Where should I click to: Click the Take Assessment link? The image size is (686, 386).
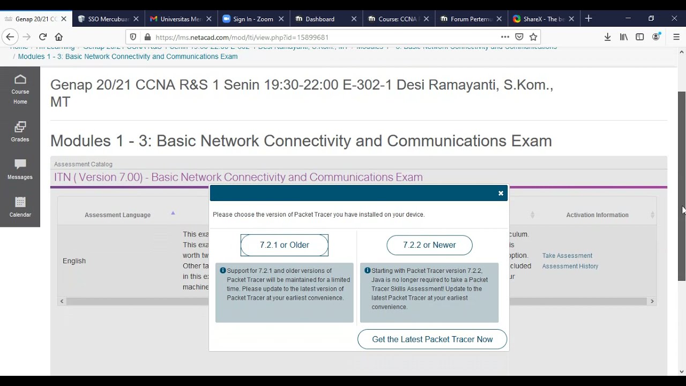click(567, 256)
